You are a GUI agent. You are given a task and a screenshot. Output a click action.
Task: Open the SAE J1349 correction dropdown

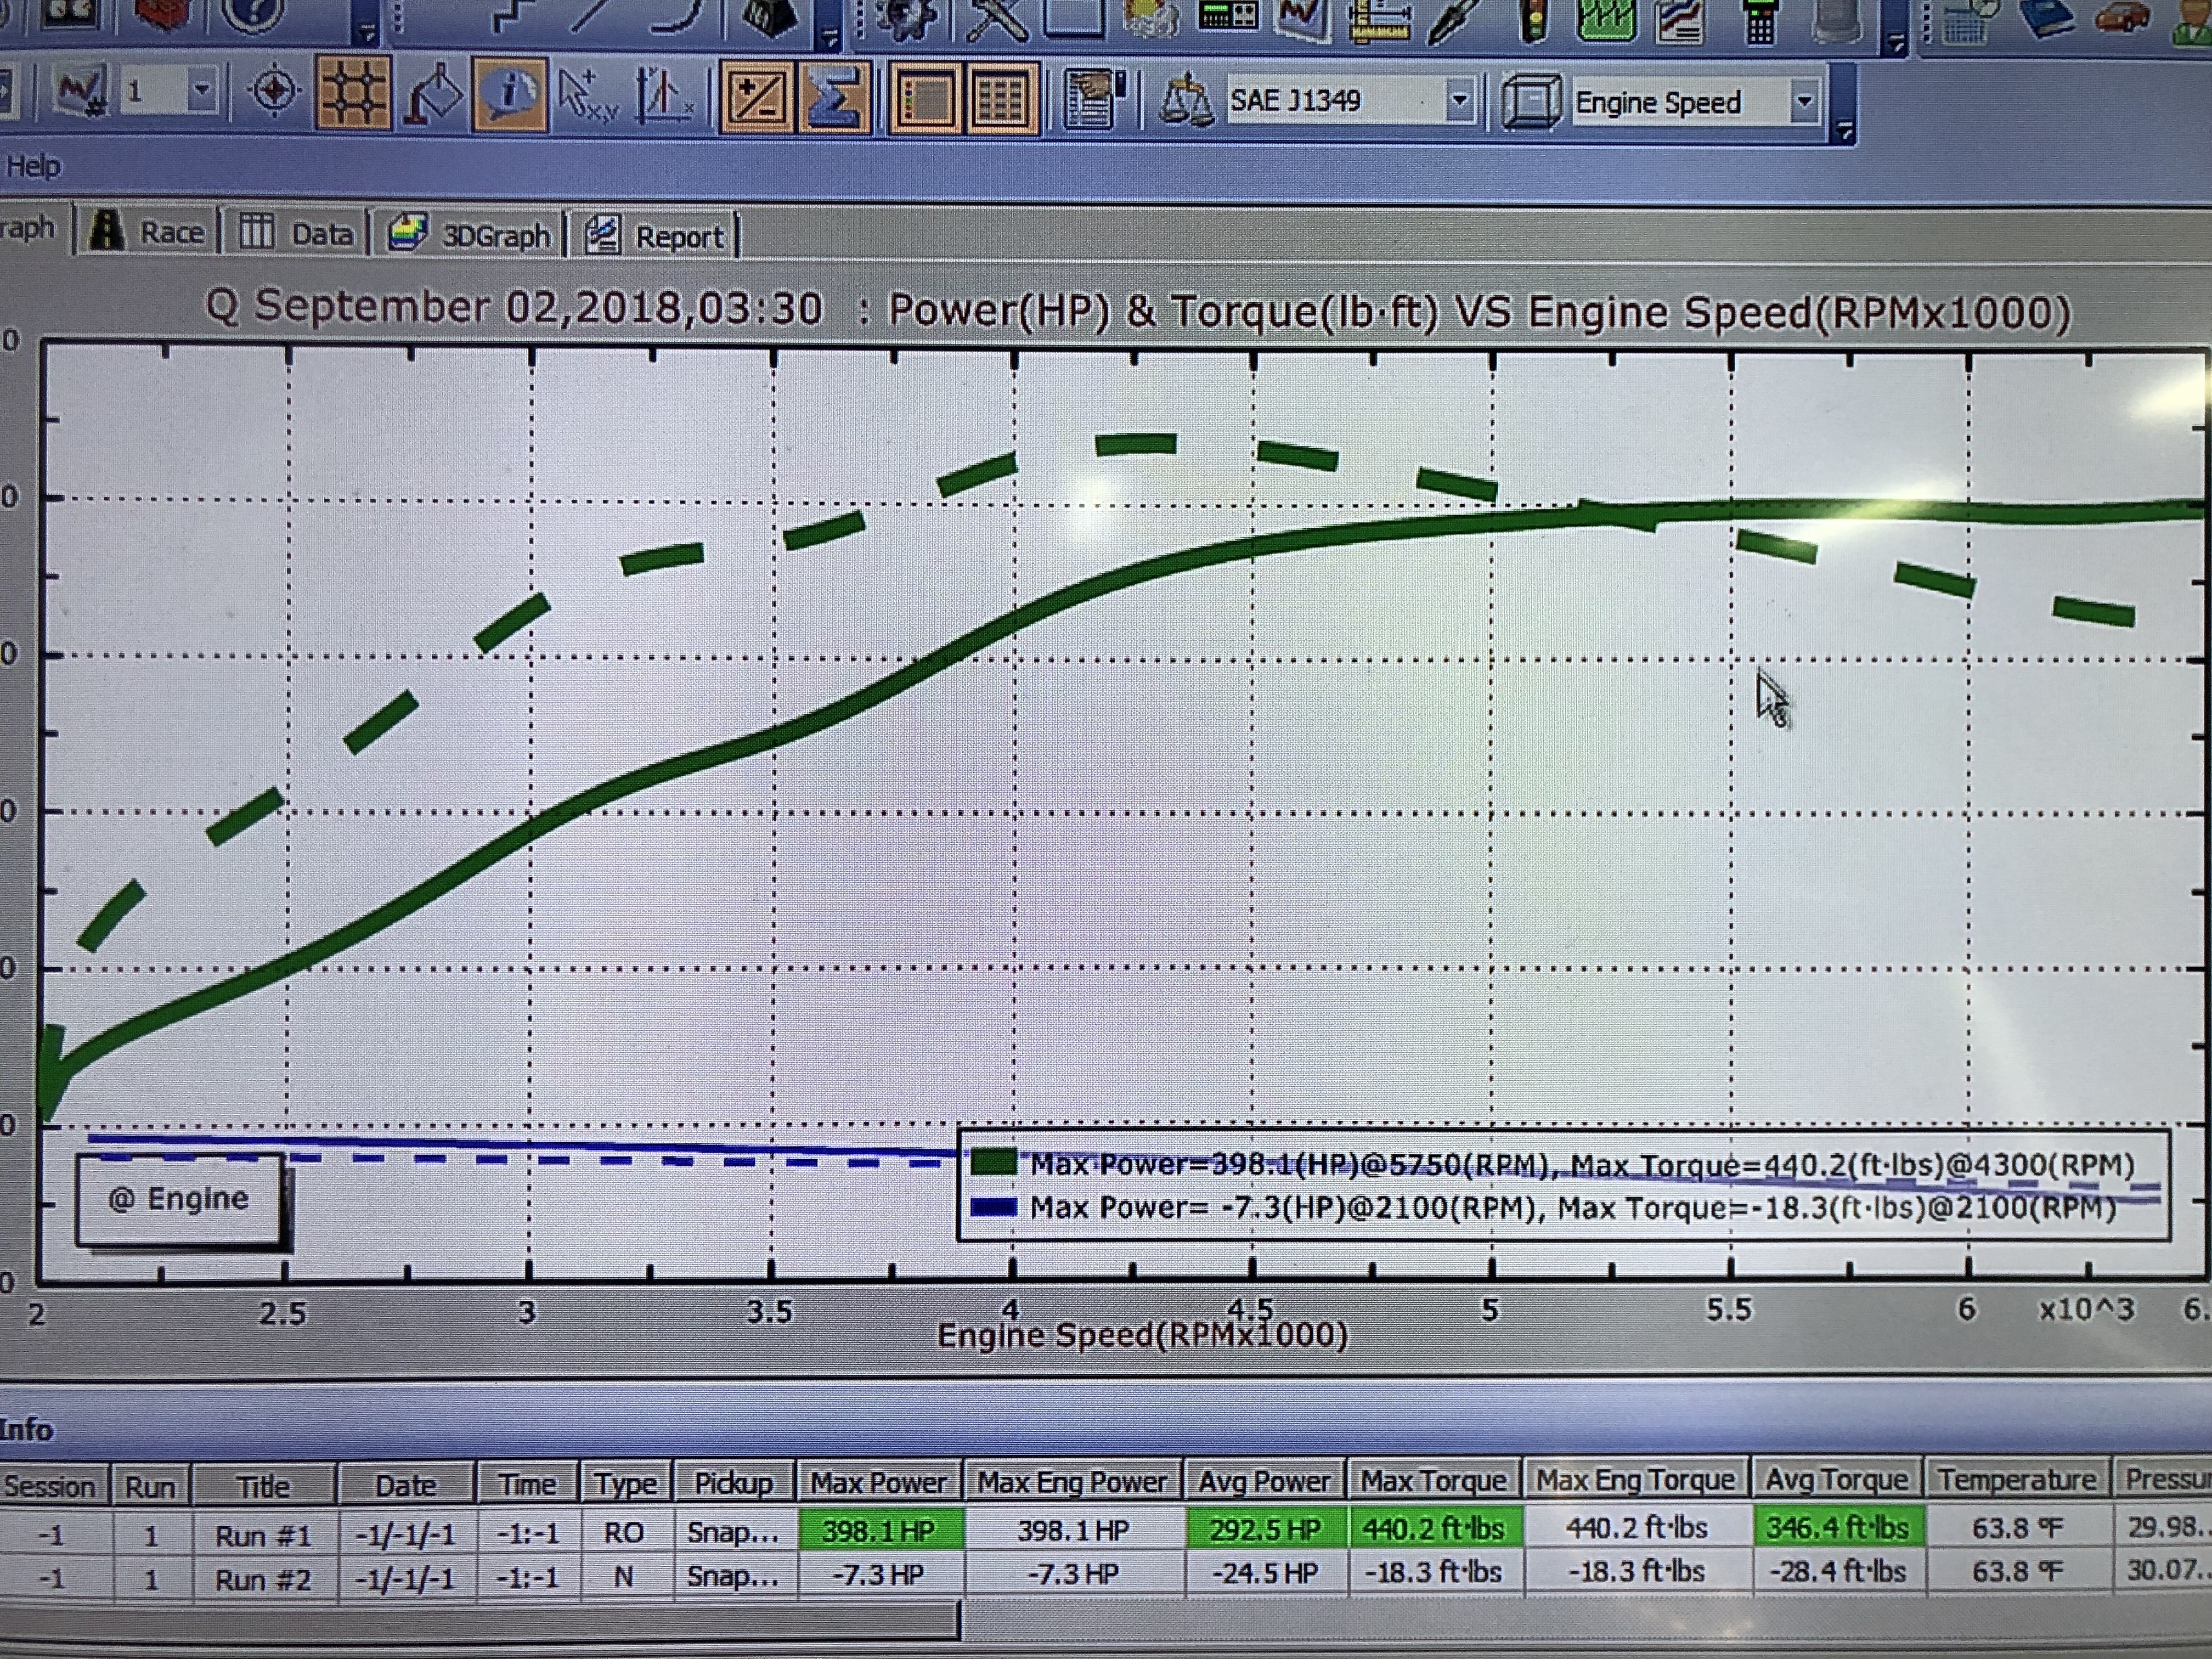1459,100
